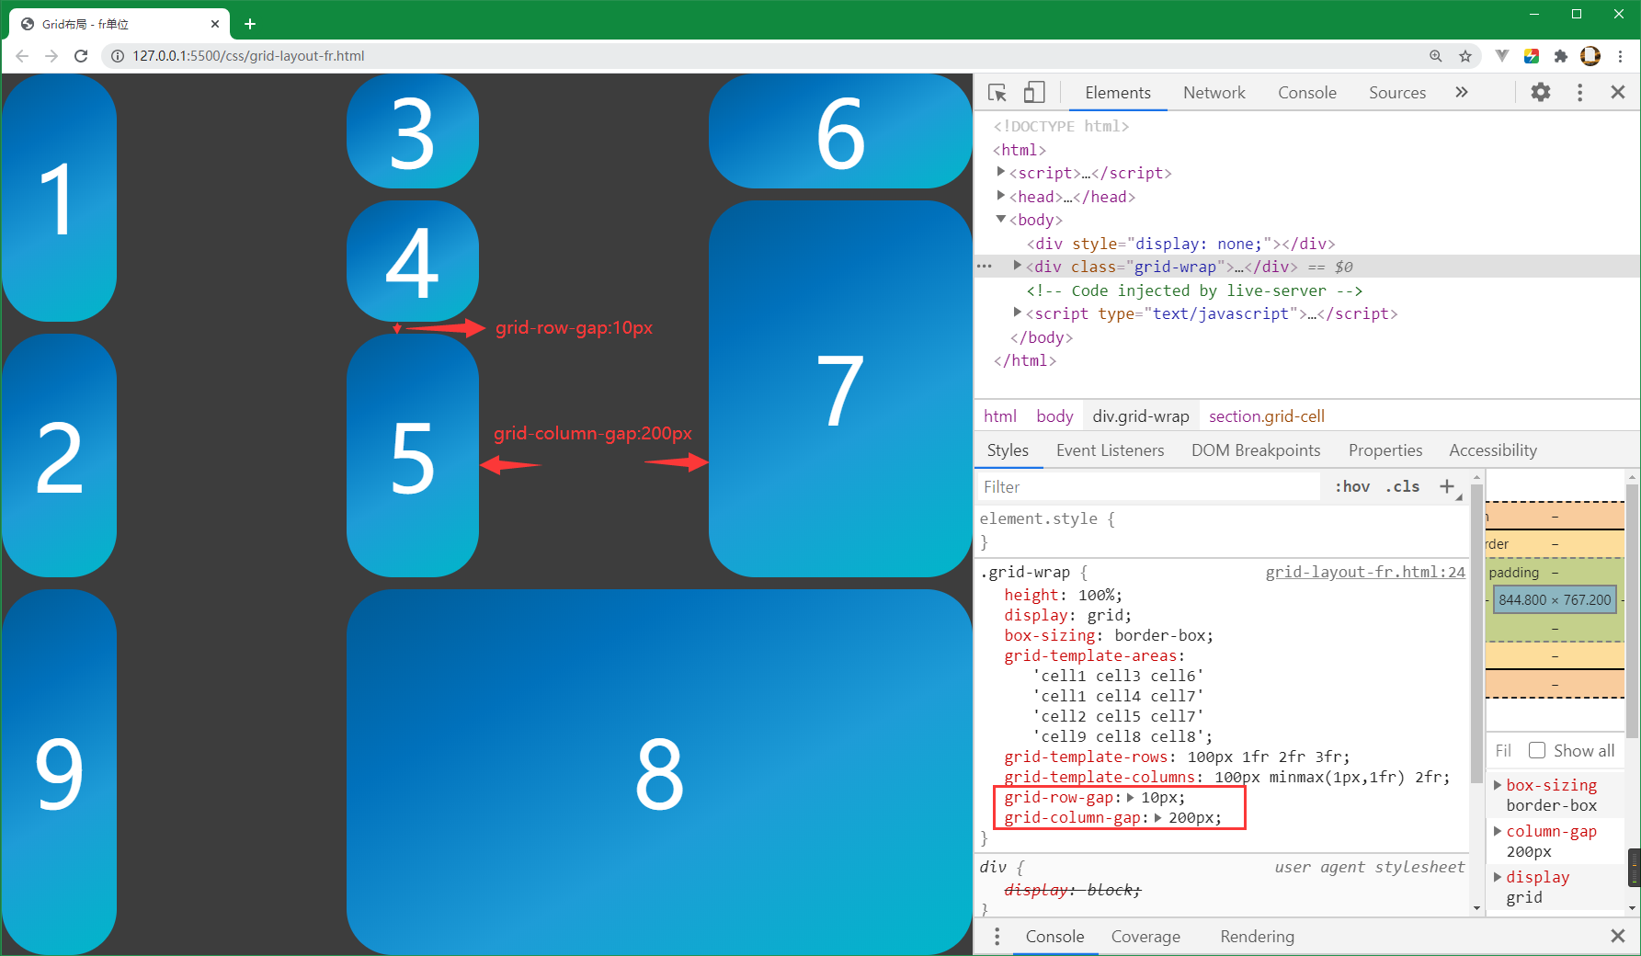Add new style rule plus icon
The image size is (1641, 956).
(1447, 486)
